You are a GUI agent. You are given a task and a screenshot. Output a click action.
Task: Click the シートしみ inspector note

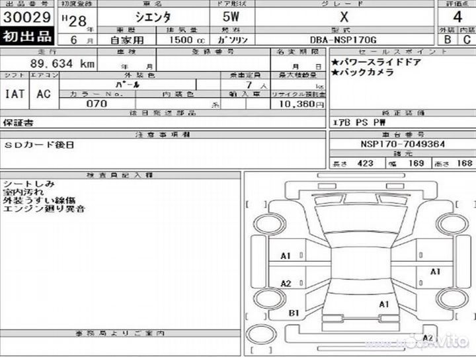tap(28, 183)
